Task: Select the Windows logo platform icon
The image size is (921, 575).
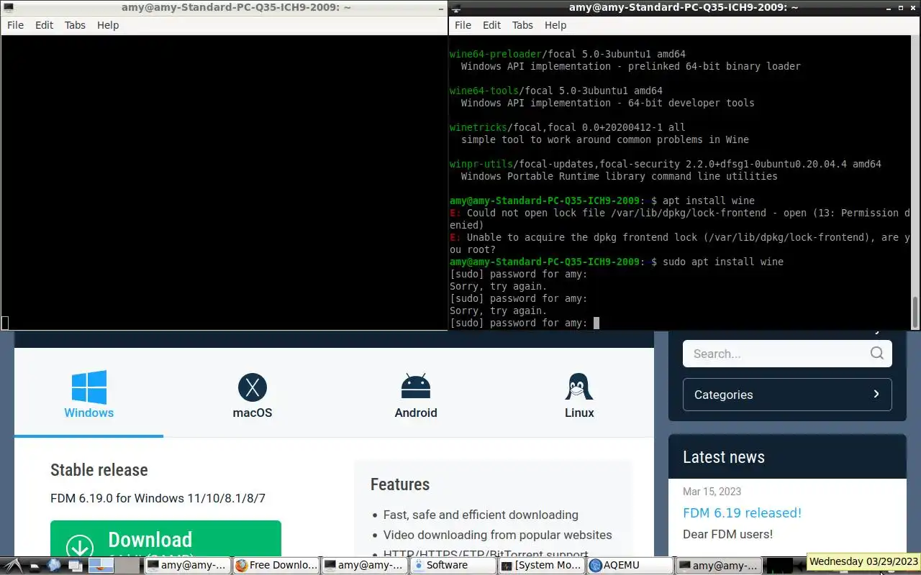Action: coord(89,387)
